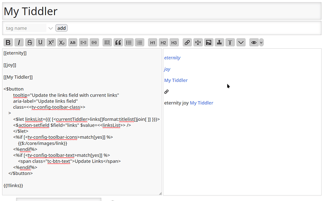Apply heading level H3
The image size is (324, 201).
tap(174, 43)
